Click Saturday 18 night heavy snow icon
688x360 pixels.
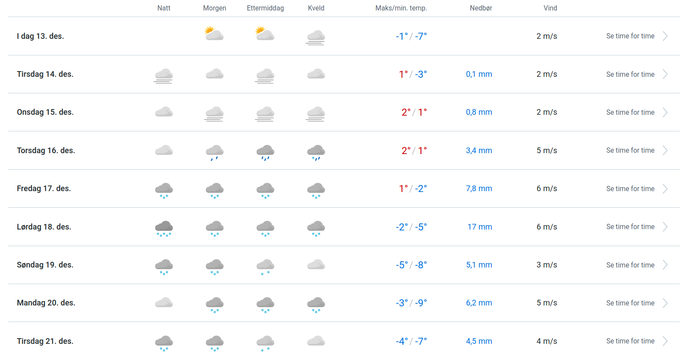(x=164, y=228)
